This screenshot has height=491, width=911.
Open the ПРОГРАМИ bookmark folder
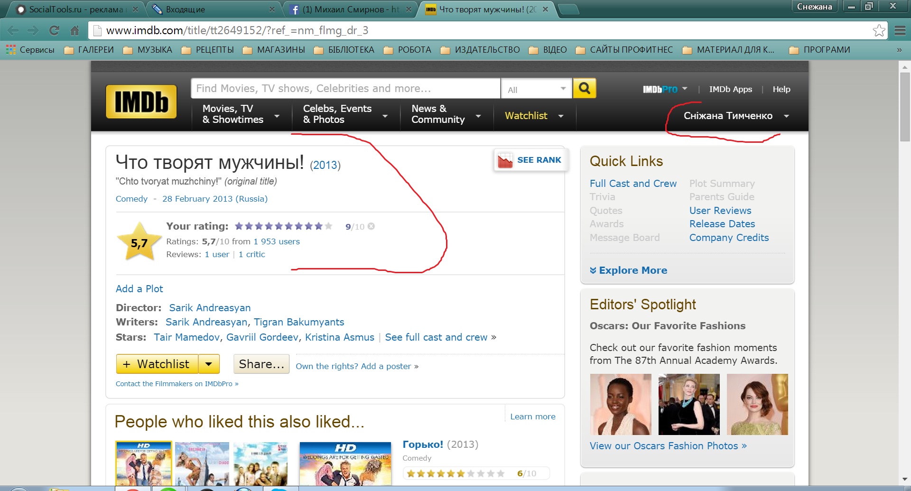[819, 50]
